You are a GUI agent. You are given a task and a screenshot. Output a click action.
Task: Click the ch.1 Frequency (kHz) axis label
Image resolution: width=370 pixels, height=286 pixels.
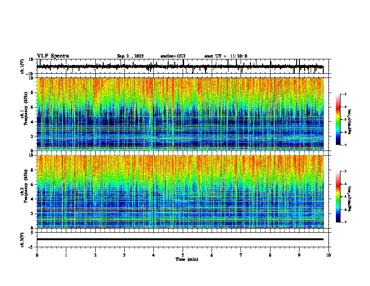click(x=25, y=109)
